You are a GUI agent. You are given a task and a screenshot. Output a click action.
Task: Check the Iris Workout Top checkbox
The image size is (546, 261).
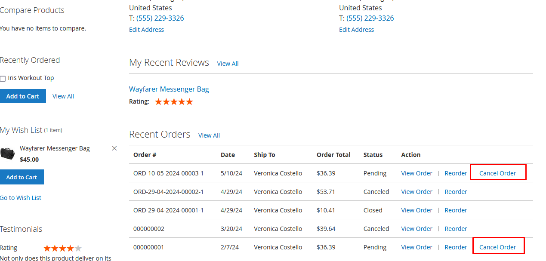(3, 79)
